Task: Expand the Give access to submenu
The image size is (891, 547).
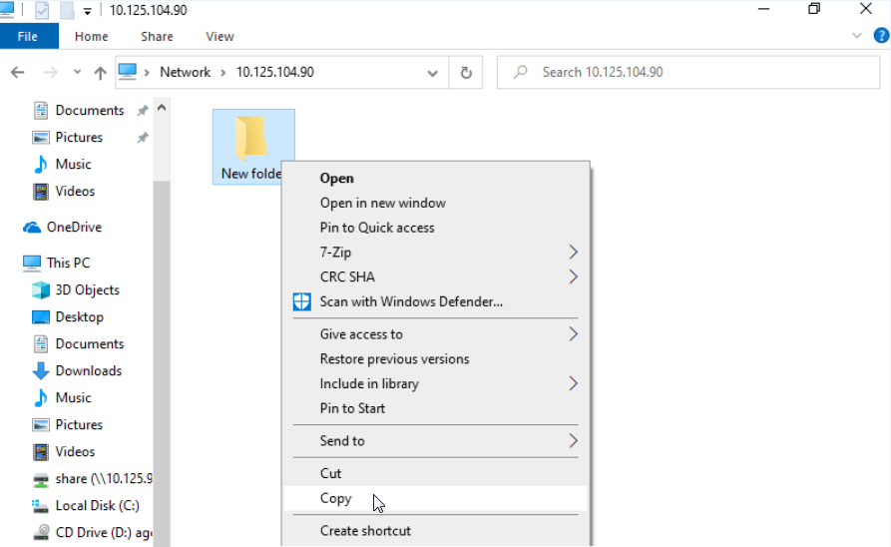Action: (x=435, y=334)
